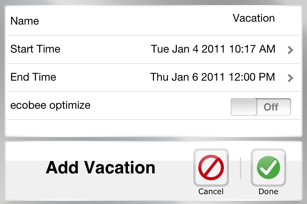Select the End Time row label

tap(33, 77)
